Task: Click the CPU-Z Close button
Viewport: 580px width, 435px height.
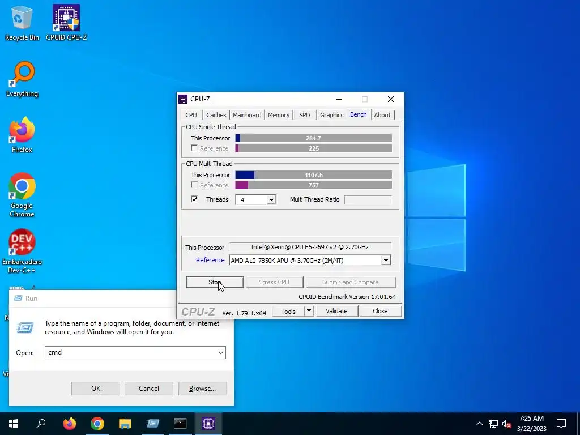Action: coord(380,311)
